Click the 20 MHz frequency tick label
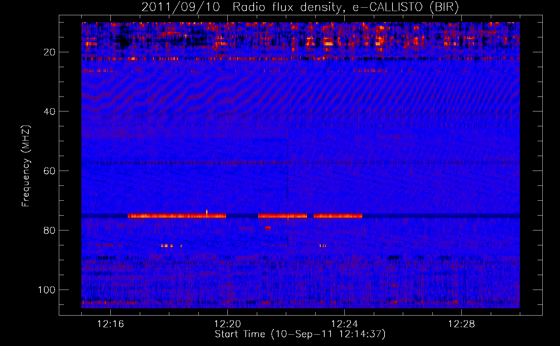The width and height of the screenshot is (560, 346). coord(50,52)
